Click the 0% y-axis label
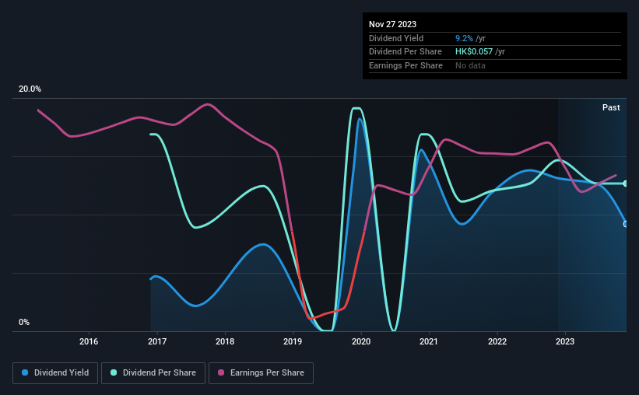Screen dimensions: 639x395 pos(24,323)
